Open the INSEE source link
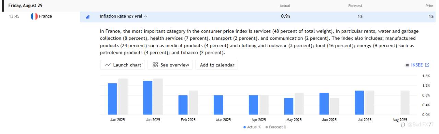 click(x=417, y=65)
